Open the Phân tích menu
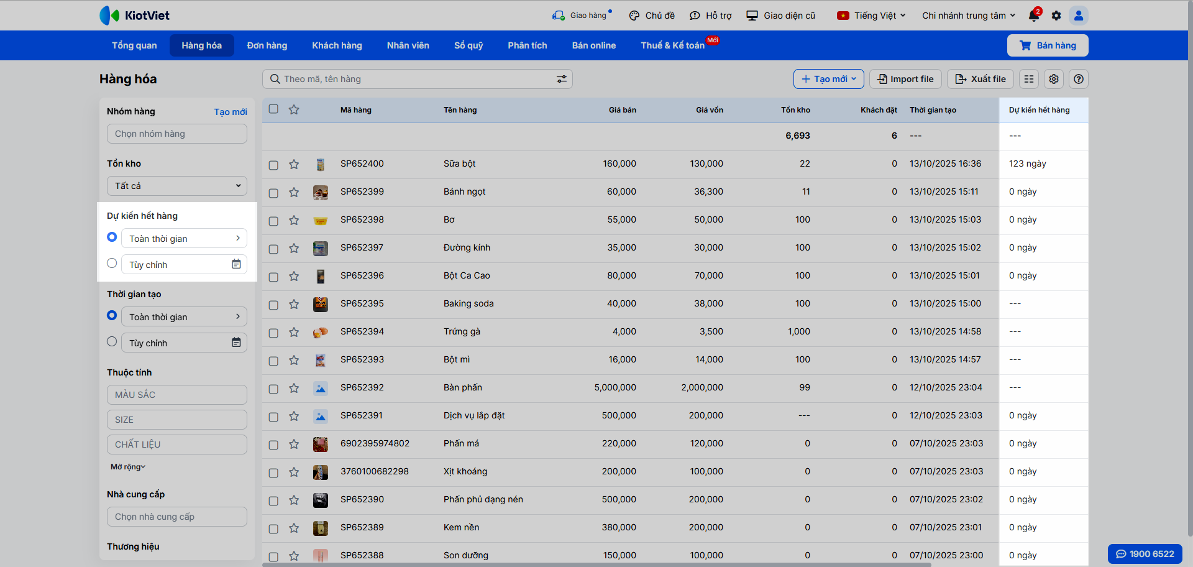 click(x=528, y=45)
